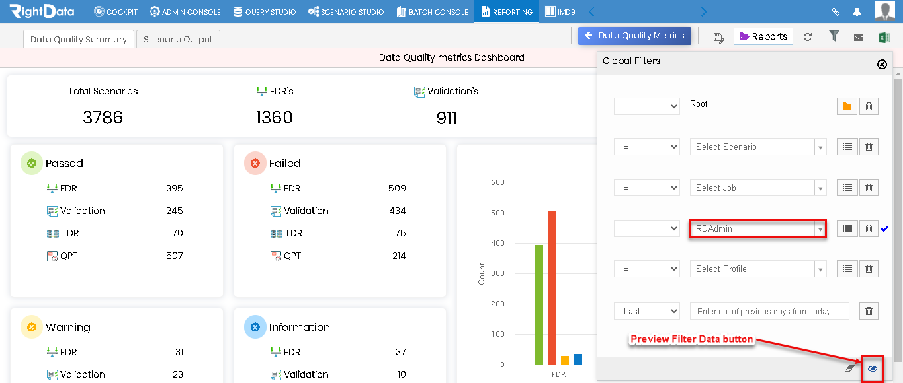Click the email envelope icon

[x=859, y=37]
